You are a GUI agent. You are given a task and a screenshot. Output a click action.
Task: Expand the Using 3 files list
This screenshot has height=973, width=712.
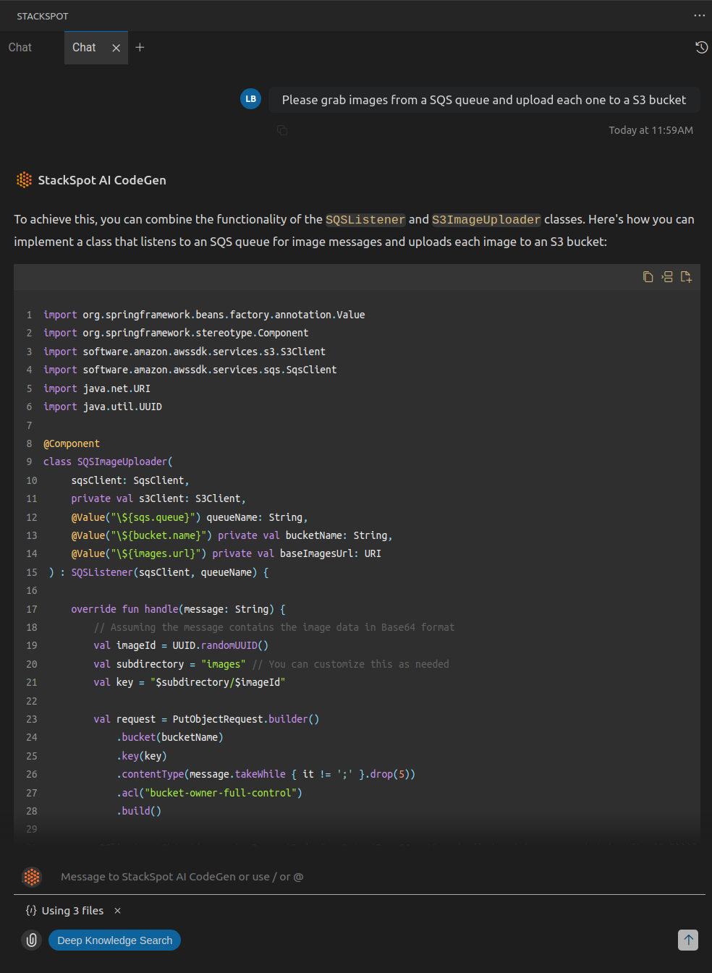click(72, 911)
